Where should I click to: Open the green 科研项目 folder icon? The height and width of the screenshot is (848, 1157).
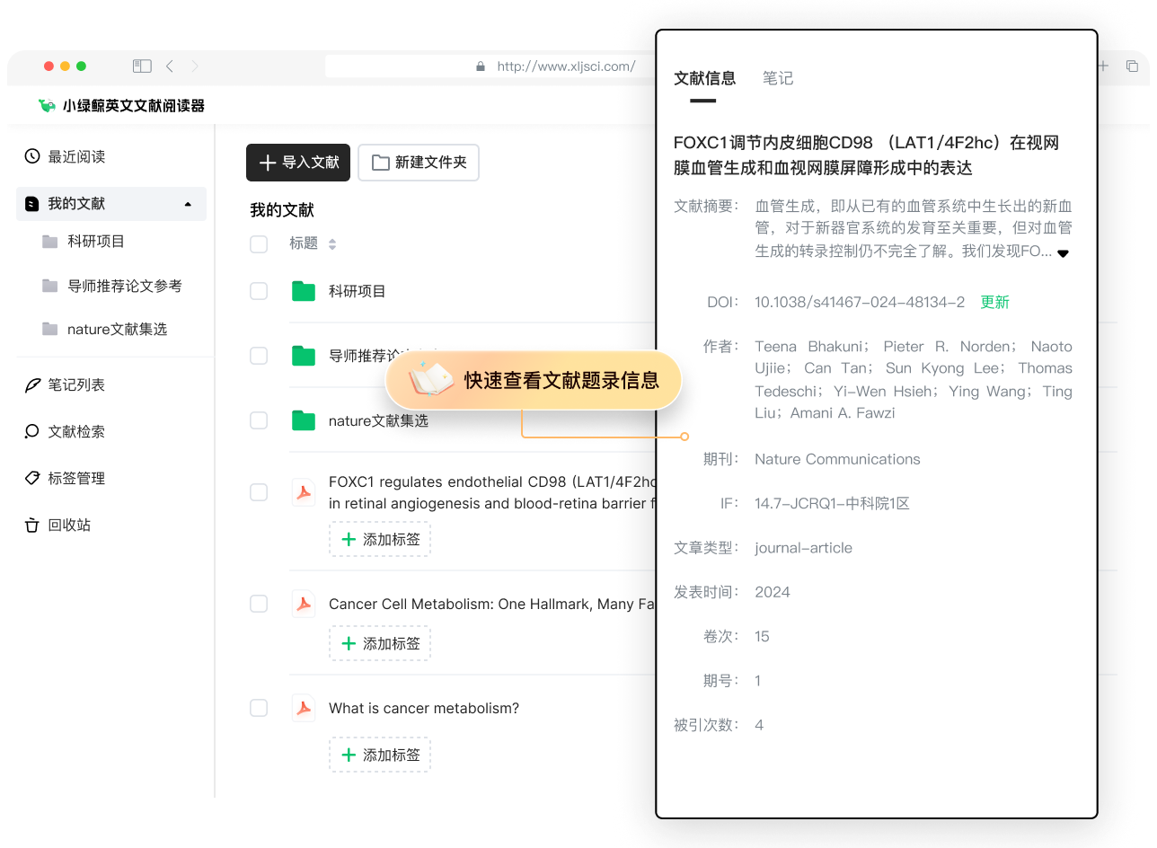[x=304, y=291]
